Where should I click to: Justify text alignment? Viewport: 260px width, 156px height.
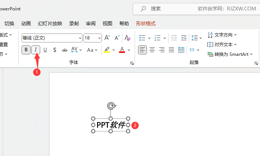click(x=171, y=50)
